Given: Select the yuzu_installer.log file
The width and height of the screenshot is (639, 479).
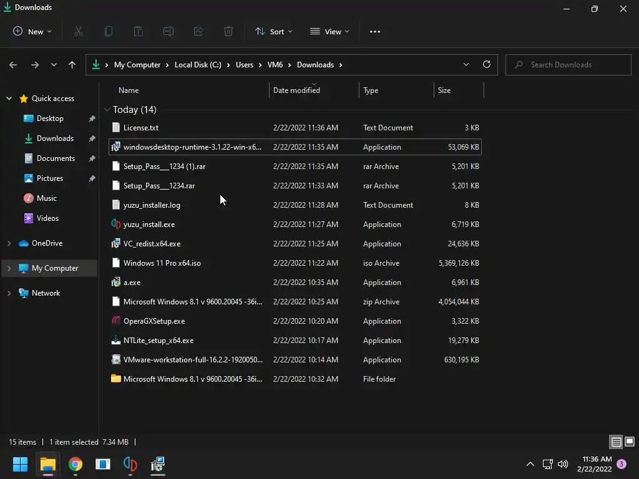Looking at the screenshot, I should pos(295,205).
